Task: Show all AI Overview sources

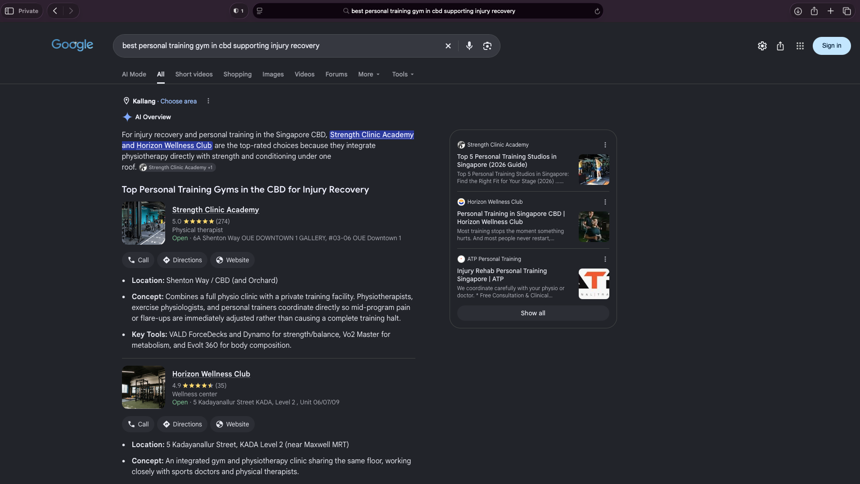Action: pos(533,313)
